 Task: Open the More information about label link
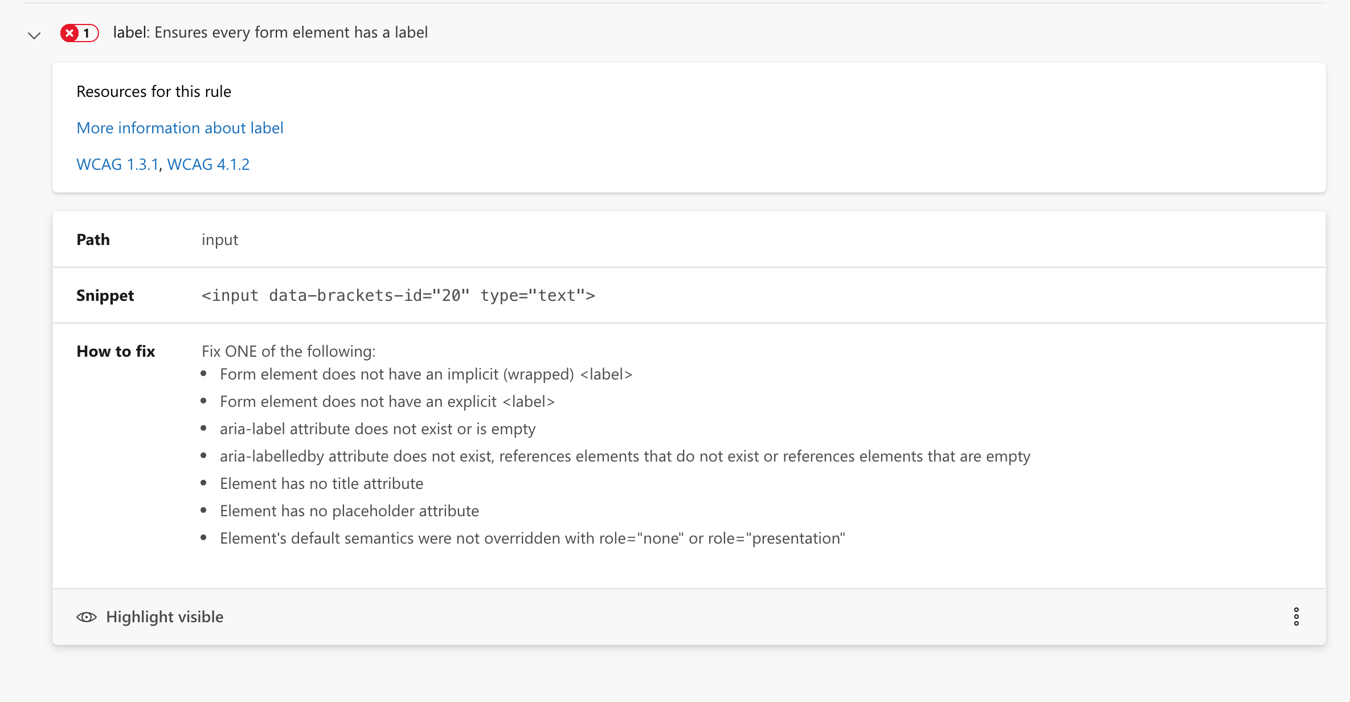(180, 128)
